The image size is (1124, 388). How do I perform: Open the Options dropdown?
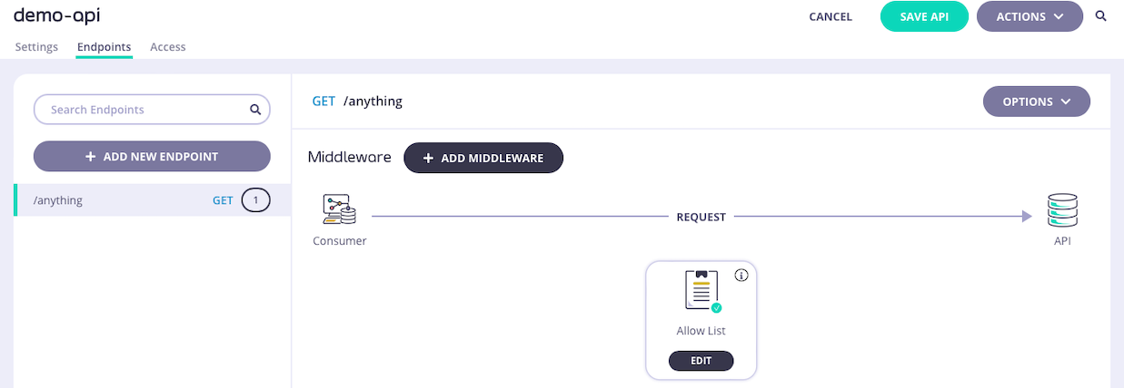[x=1036, y=102]
